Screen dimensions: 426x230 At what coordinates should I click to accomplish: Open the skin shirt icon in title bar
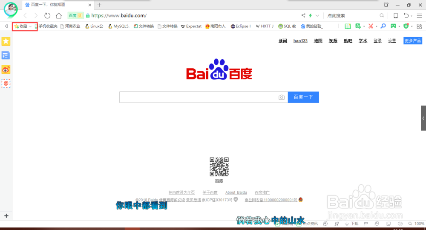(x=386, y=5)
